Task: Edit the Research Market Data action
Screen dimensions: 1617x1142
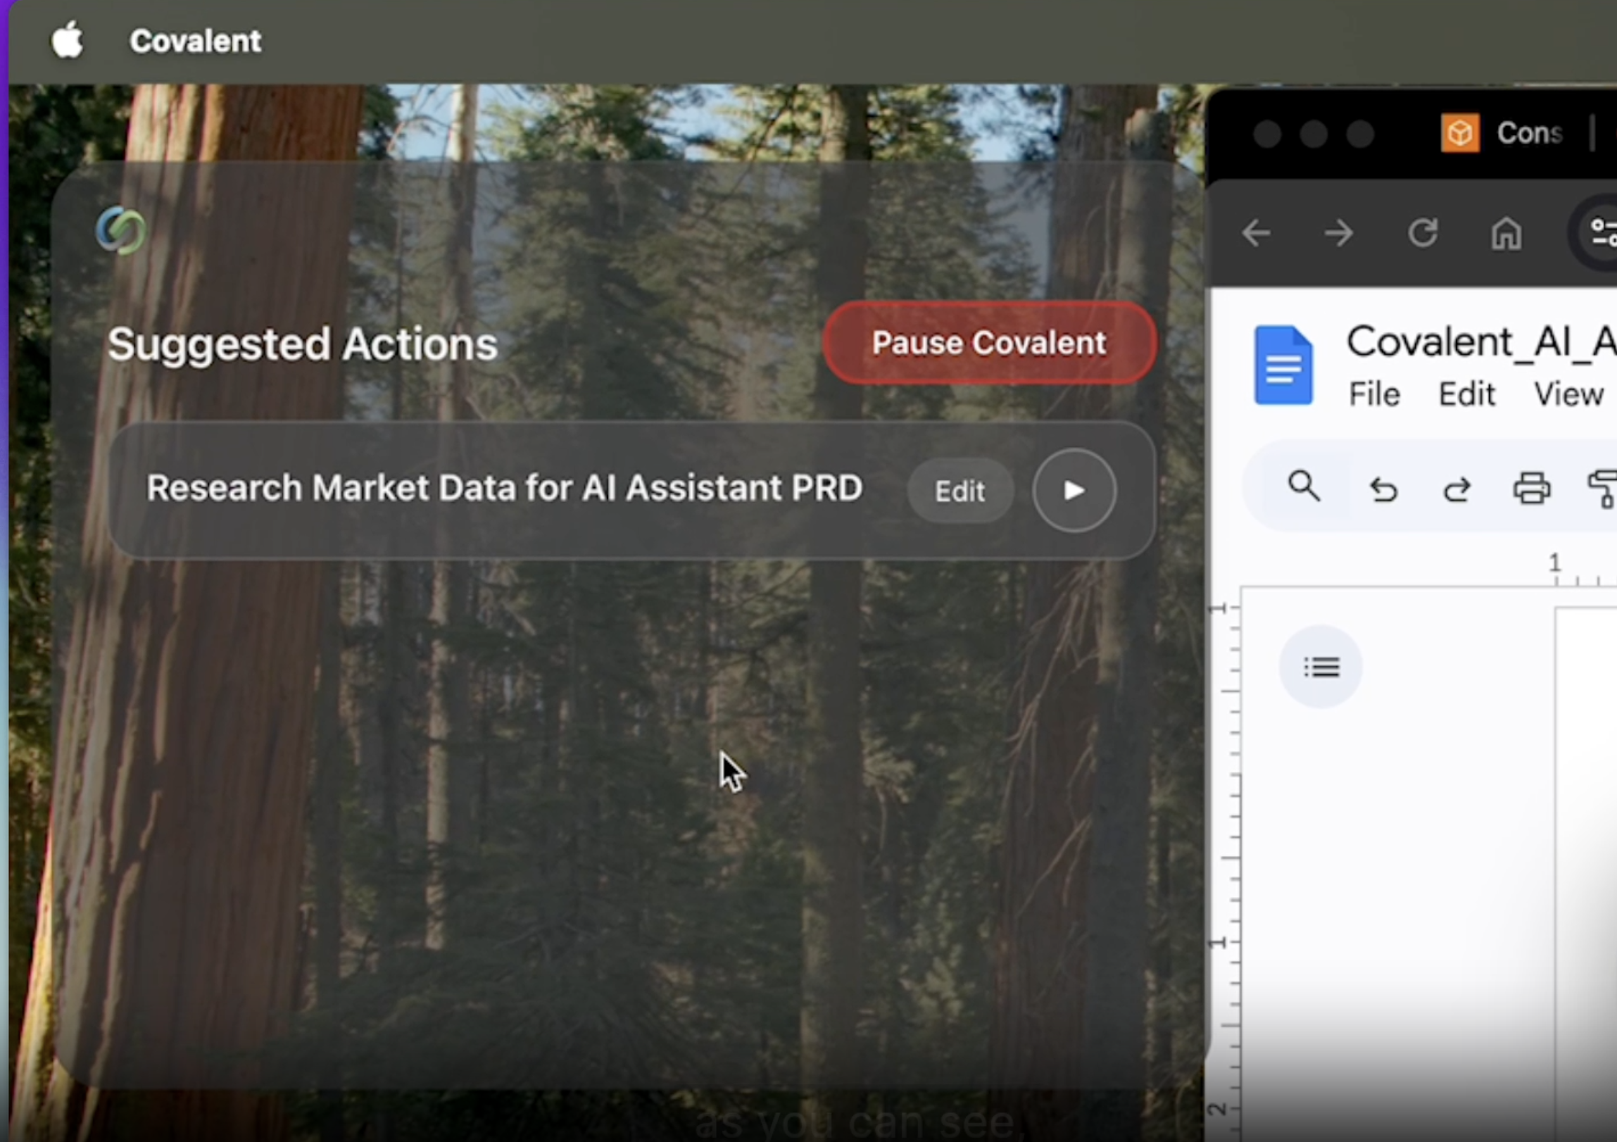Action: pos(959,491)
